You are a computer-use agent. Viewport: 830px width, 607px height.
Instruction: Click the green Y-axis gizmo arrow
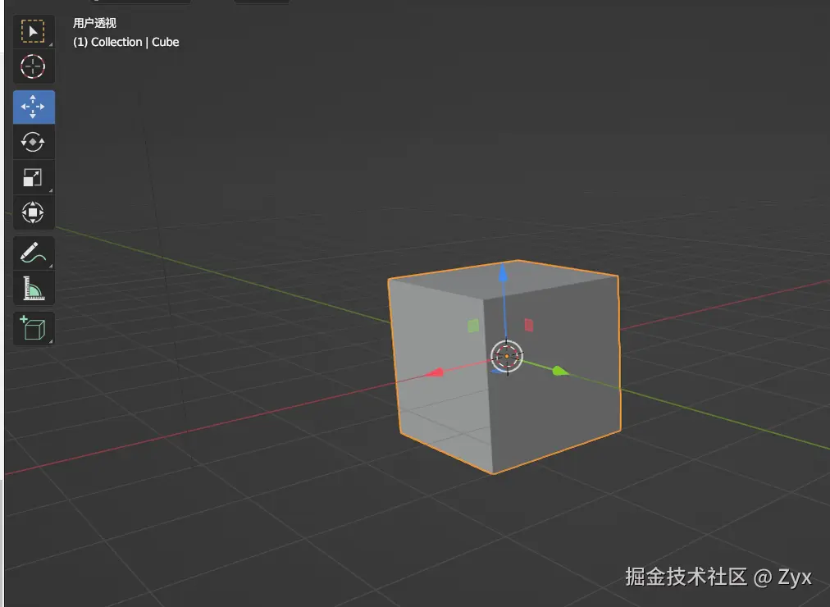(x=560, y=371)
